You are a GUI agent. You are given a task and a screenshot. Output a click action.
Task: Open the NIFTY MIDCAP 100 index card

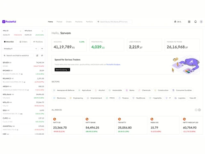pyautogui.click(x=192, y=125)
